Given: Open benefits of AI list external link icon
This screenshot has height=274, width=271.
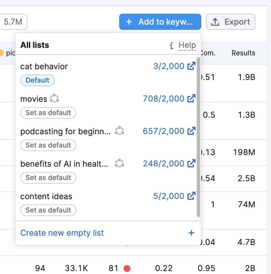Looking at the screenshot, I should tap(191, 164).
